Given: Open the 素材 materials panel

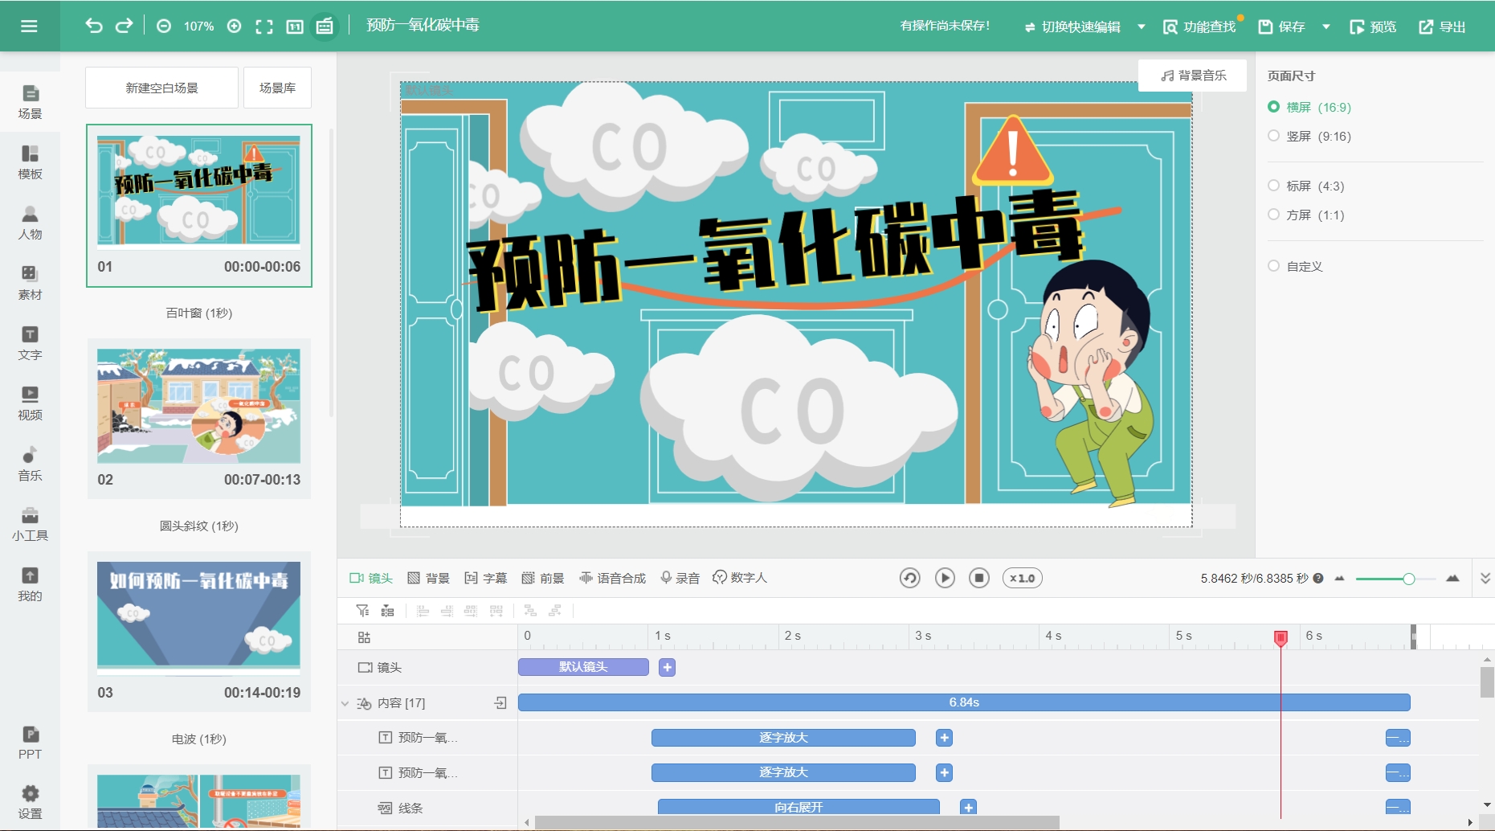Looking at the screenshot, I should coord(30,283).
